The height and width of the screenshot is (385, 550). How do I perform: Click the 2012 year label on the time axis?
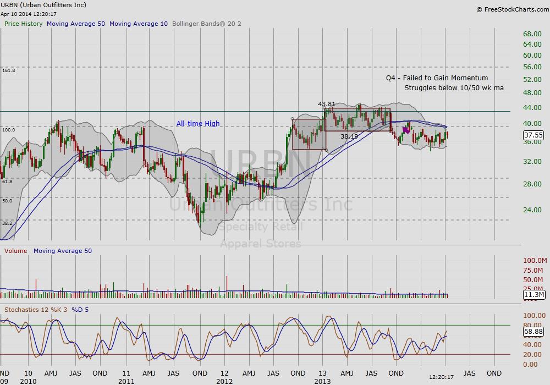click(224, 381)
